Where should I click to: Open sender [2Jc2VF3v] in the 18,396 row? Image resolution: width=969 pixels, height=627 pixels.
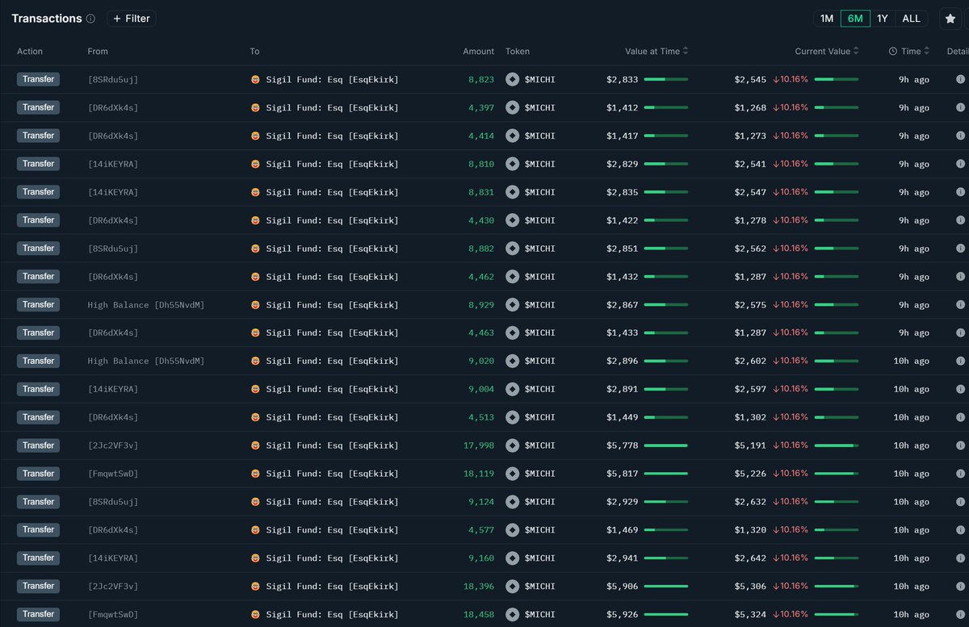(113, 587)
